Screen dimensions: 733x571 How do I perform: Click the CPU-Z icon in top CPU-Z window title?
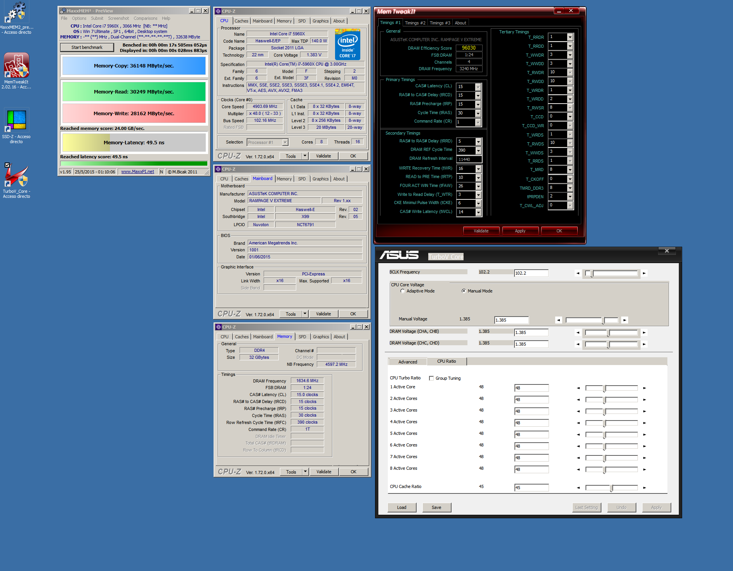click(x=218, y=11)
